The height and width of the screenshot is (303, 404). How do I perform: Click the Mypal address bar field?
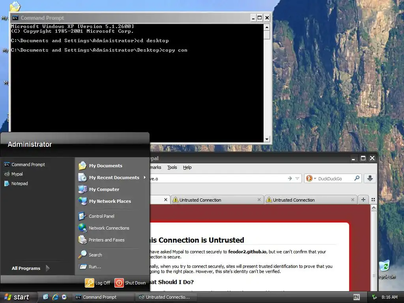[218, 179]
